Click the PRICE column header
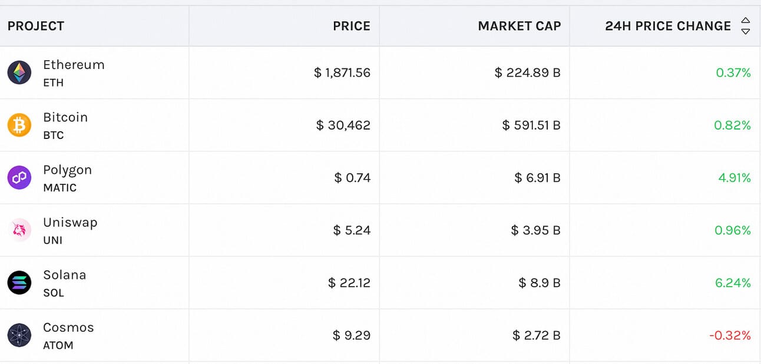761x364 pixels. [x=352, y=26]
